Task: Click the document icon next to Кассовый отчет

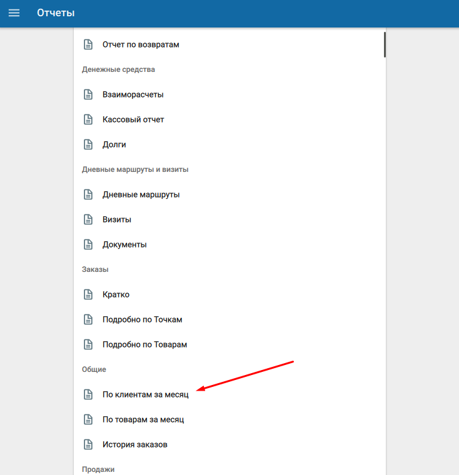Action: pos(88,119)
